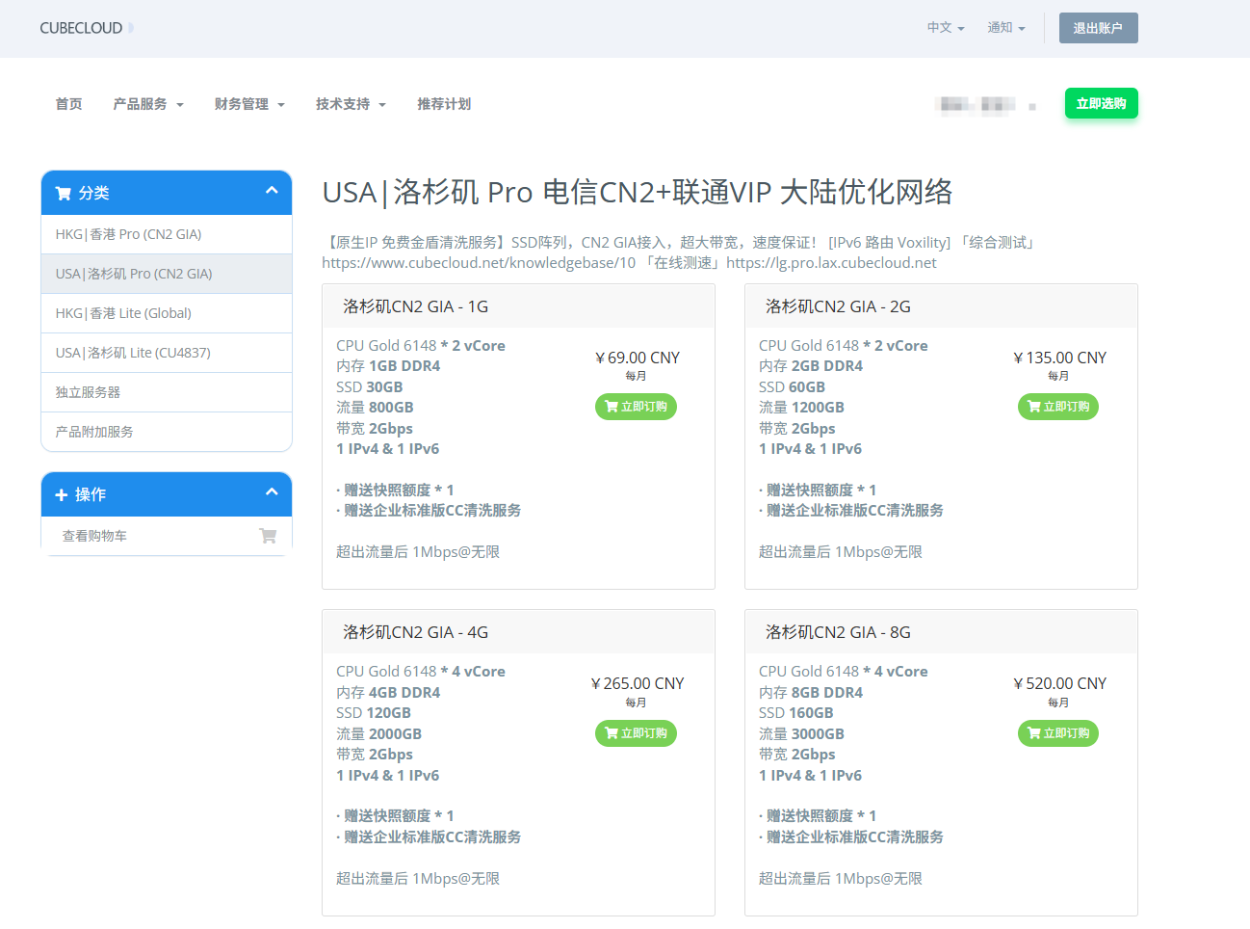Collapse the 操作 panel chevron
The width and height of the screenshot is (1250, 929).
pyautogui.click(x=272, y=492)
